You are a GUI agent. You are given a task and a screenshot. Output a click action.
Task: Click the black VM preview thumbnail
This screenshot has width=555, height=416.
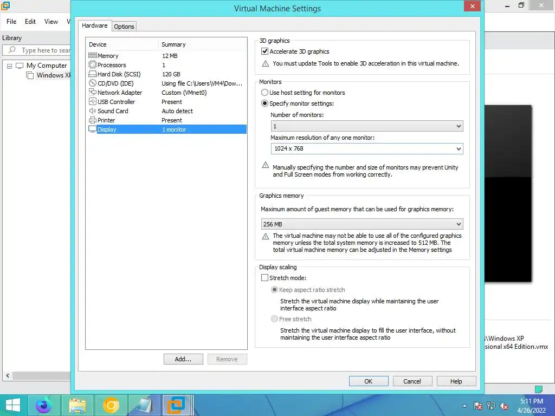click(x=508, y=193)
